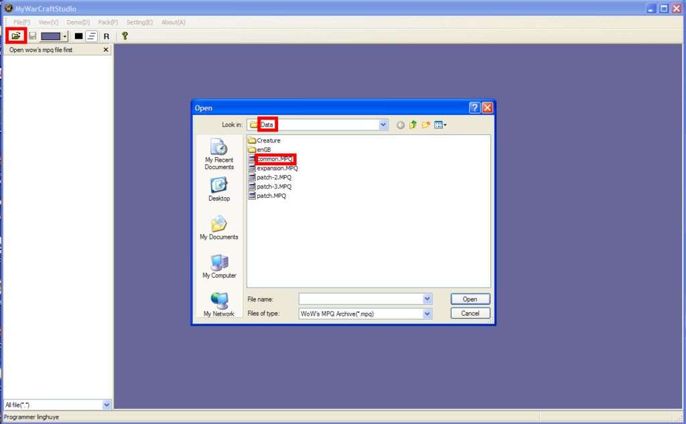Pick the background color swatch in the toolbar
This screenshot has width=686, height=424.
click(51, 36)
